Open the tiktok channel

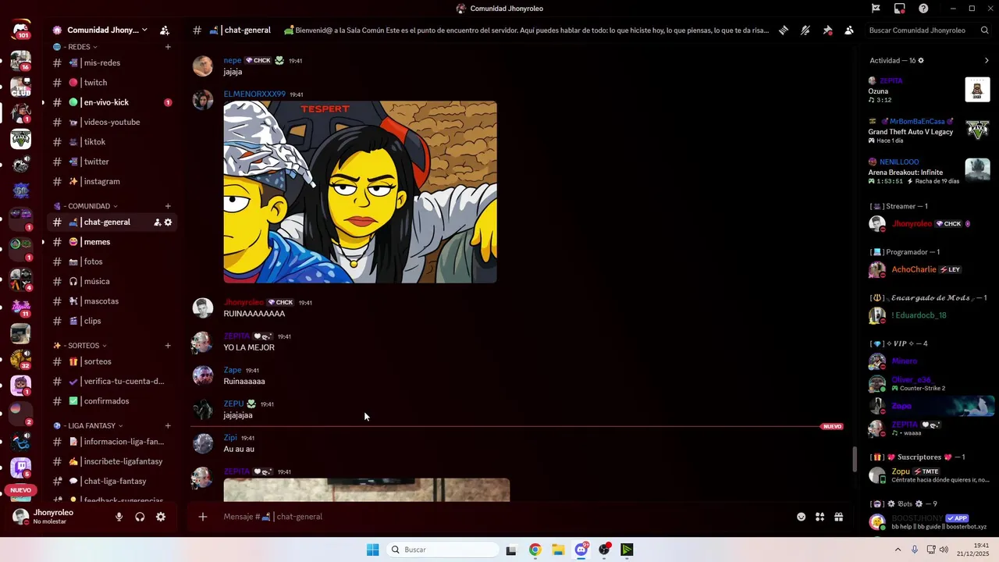coord(112,142)
